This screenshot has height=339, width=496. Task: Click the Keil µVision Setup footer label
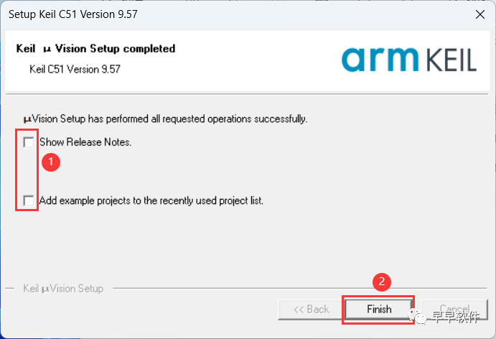point(63,289)
